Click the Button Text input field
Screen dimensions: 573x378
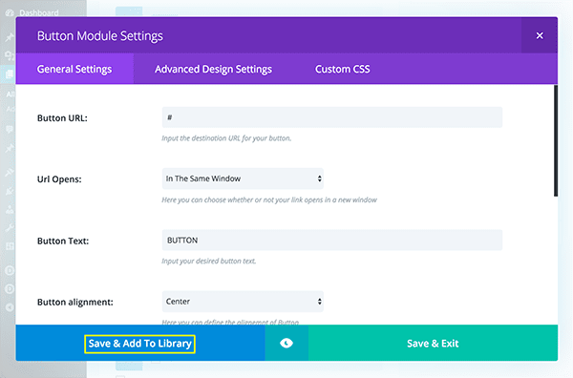click(x=332, y=240)
